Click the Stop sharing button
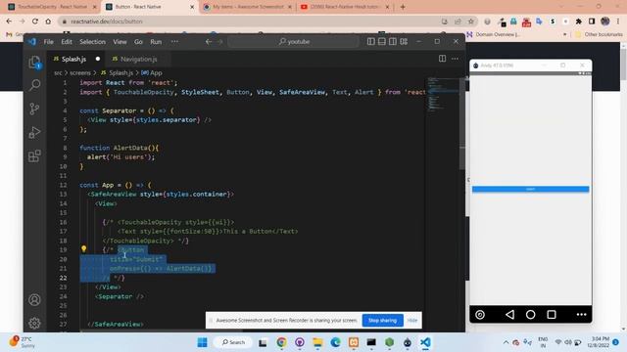Image resolution: width=627 pixels, height=352 pixels. point(383,320)
